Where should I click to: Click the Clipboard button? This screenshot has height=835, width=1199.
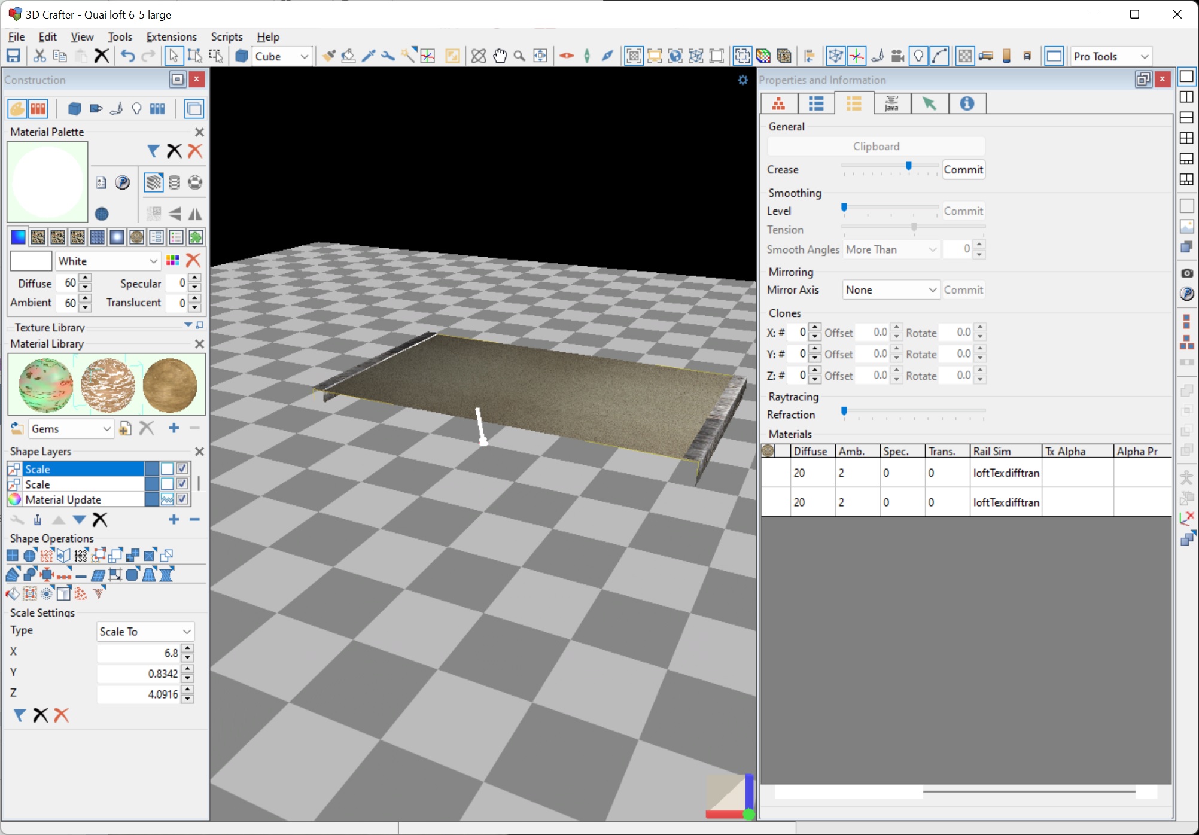(x=876, y=147)
